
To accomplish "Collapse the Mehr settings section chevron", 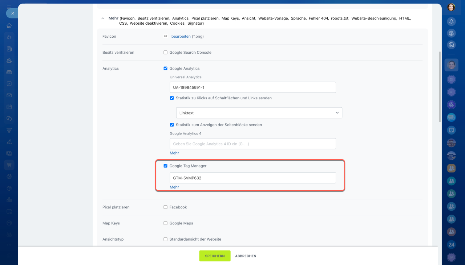I will [x=103, y=18].
